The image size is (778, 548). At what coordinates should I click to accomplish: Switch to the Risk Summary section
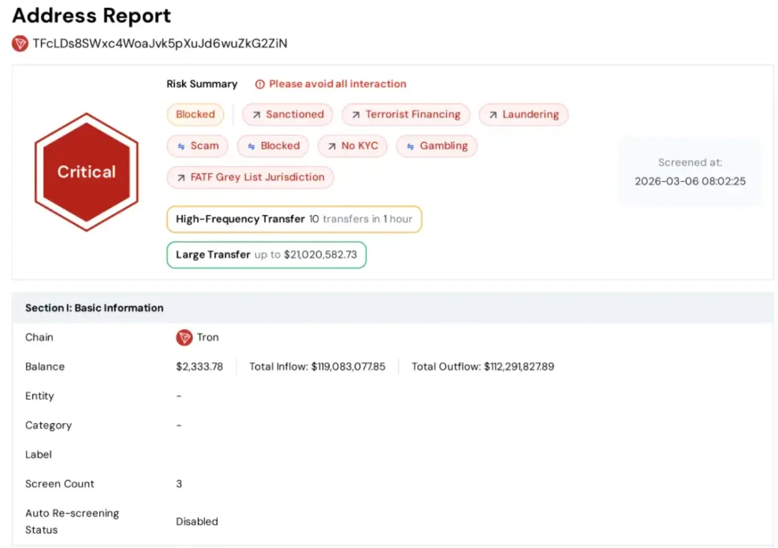click(x=202, y=84)
